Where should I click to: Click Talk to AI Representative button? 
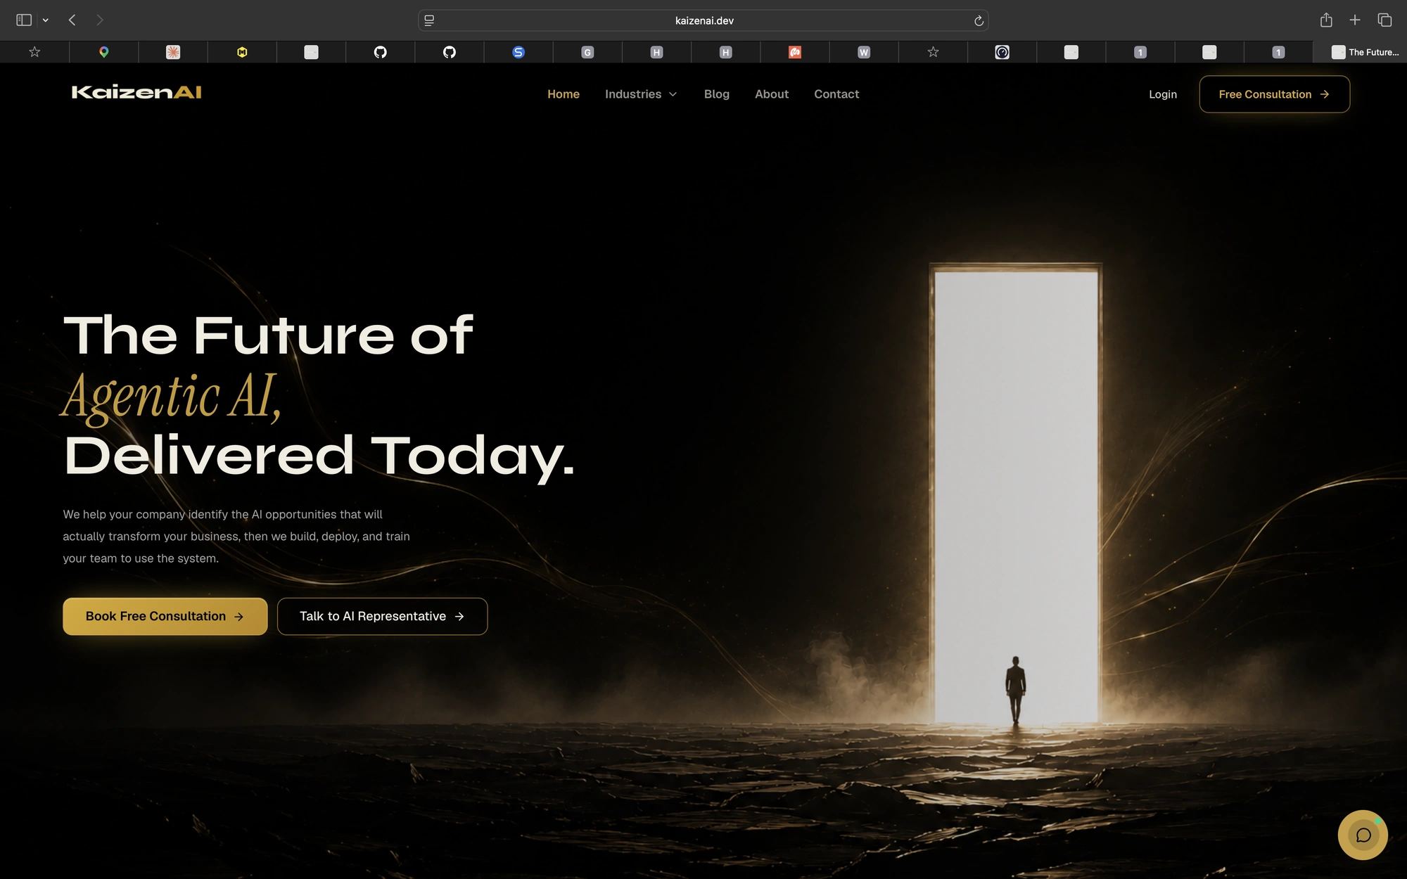382,616
